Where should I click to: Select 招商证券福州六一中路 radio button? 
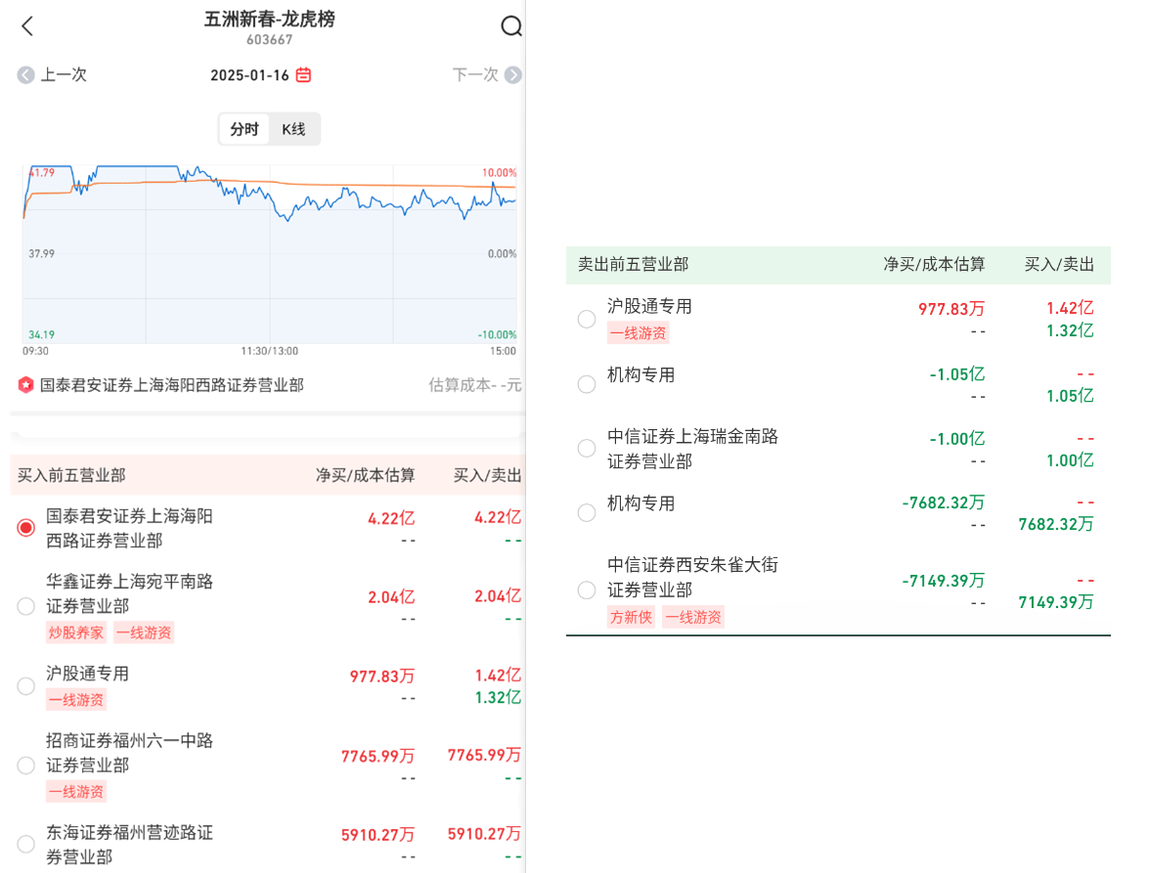(26, 765)
